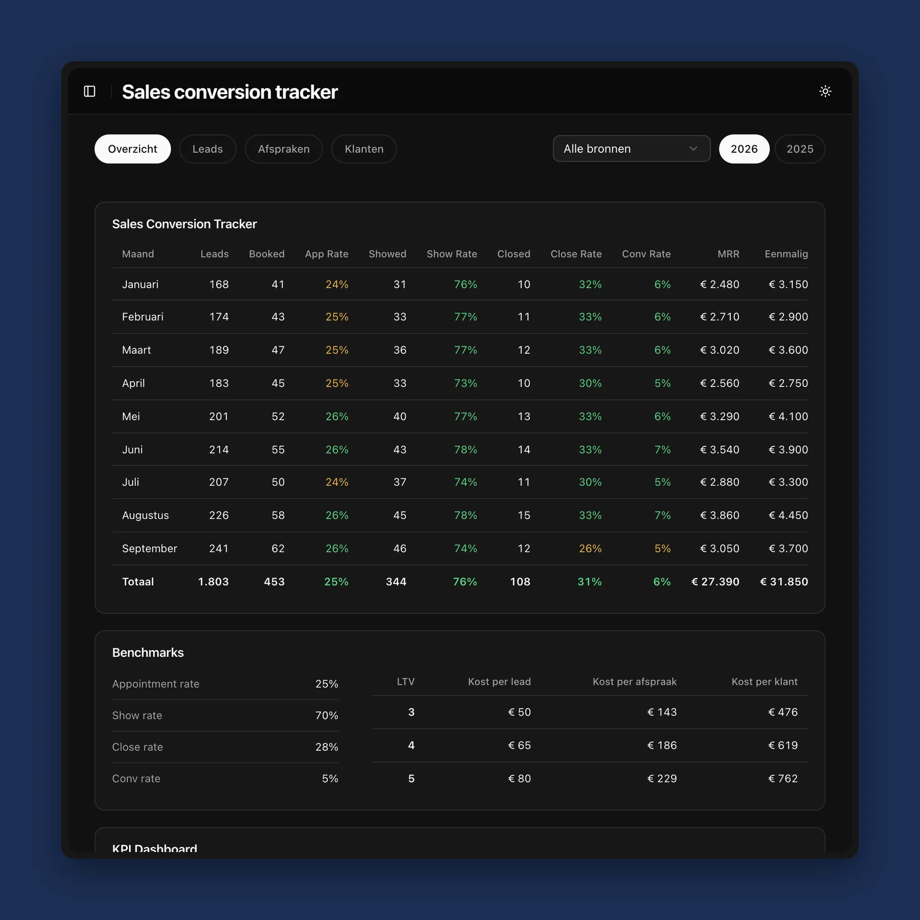This screenshot has width=920, height=920.
Task: Select the Maart row label
Action: (136, 350)
